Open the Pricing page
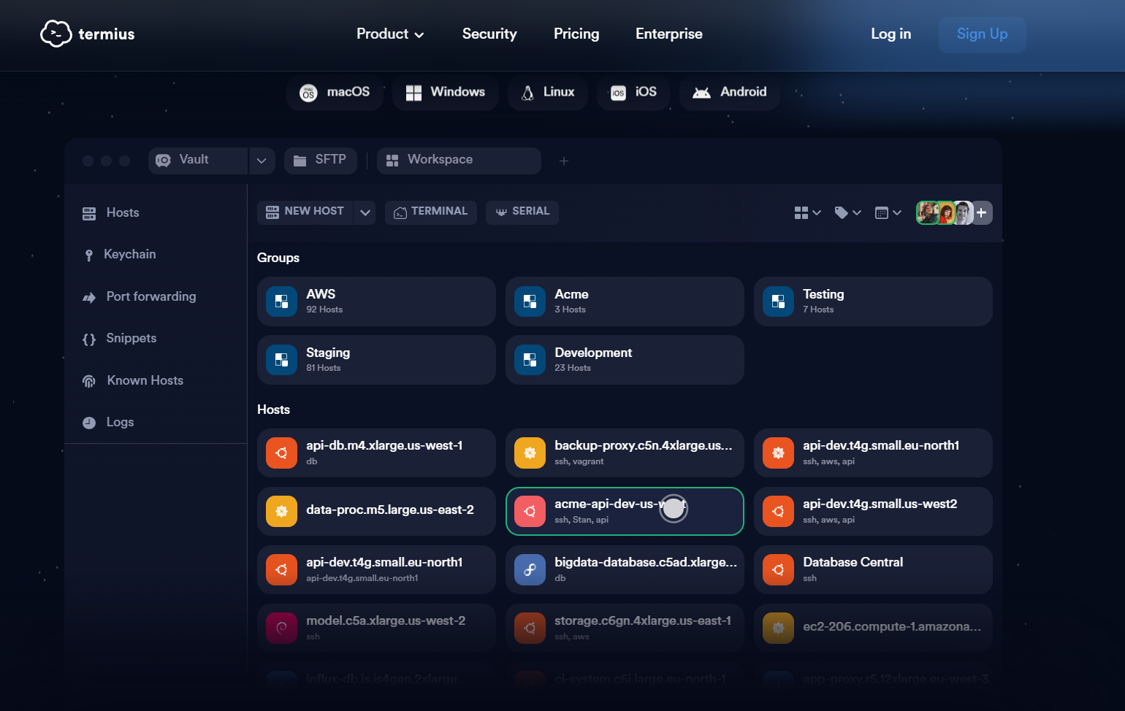Viewport: 1125px width, 711px height. 576,34
